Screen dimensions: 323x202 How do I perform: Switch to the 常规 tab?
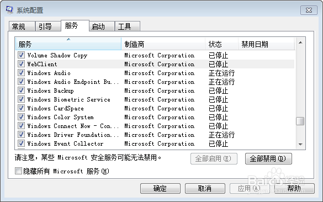(22, 26)
